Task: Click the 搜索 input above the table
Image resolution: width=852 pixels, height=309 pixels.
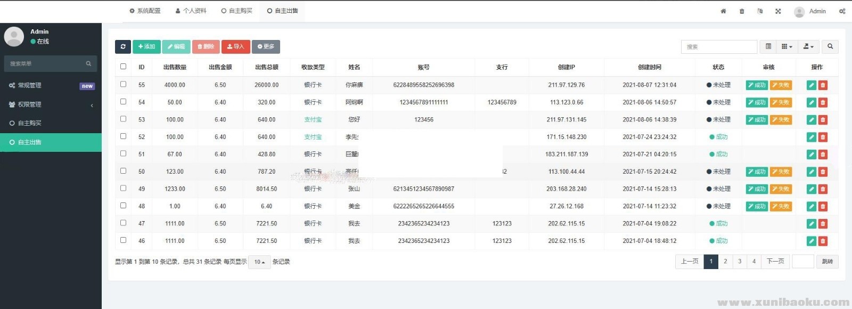Action: (x=719, y=47)
